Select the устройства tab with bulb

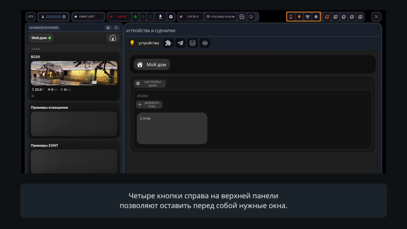(144, 43)
